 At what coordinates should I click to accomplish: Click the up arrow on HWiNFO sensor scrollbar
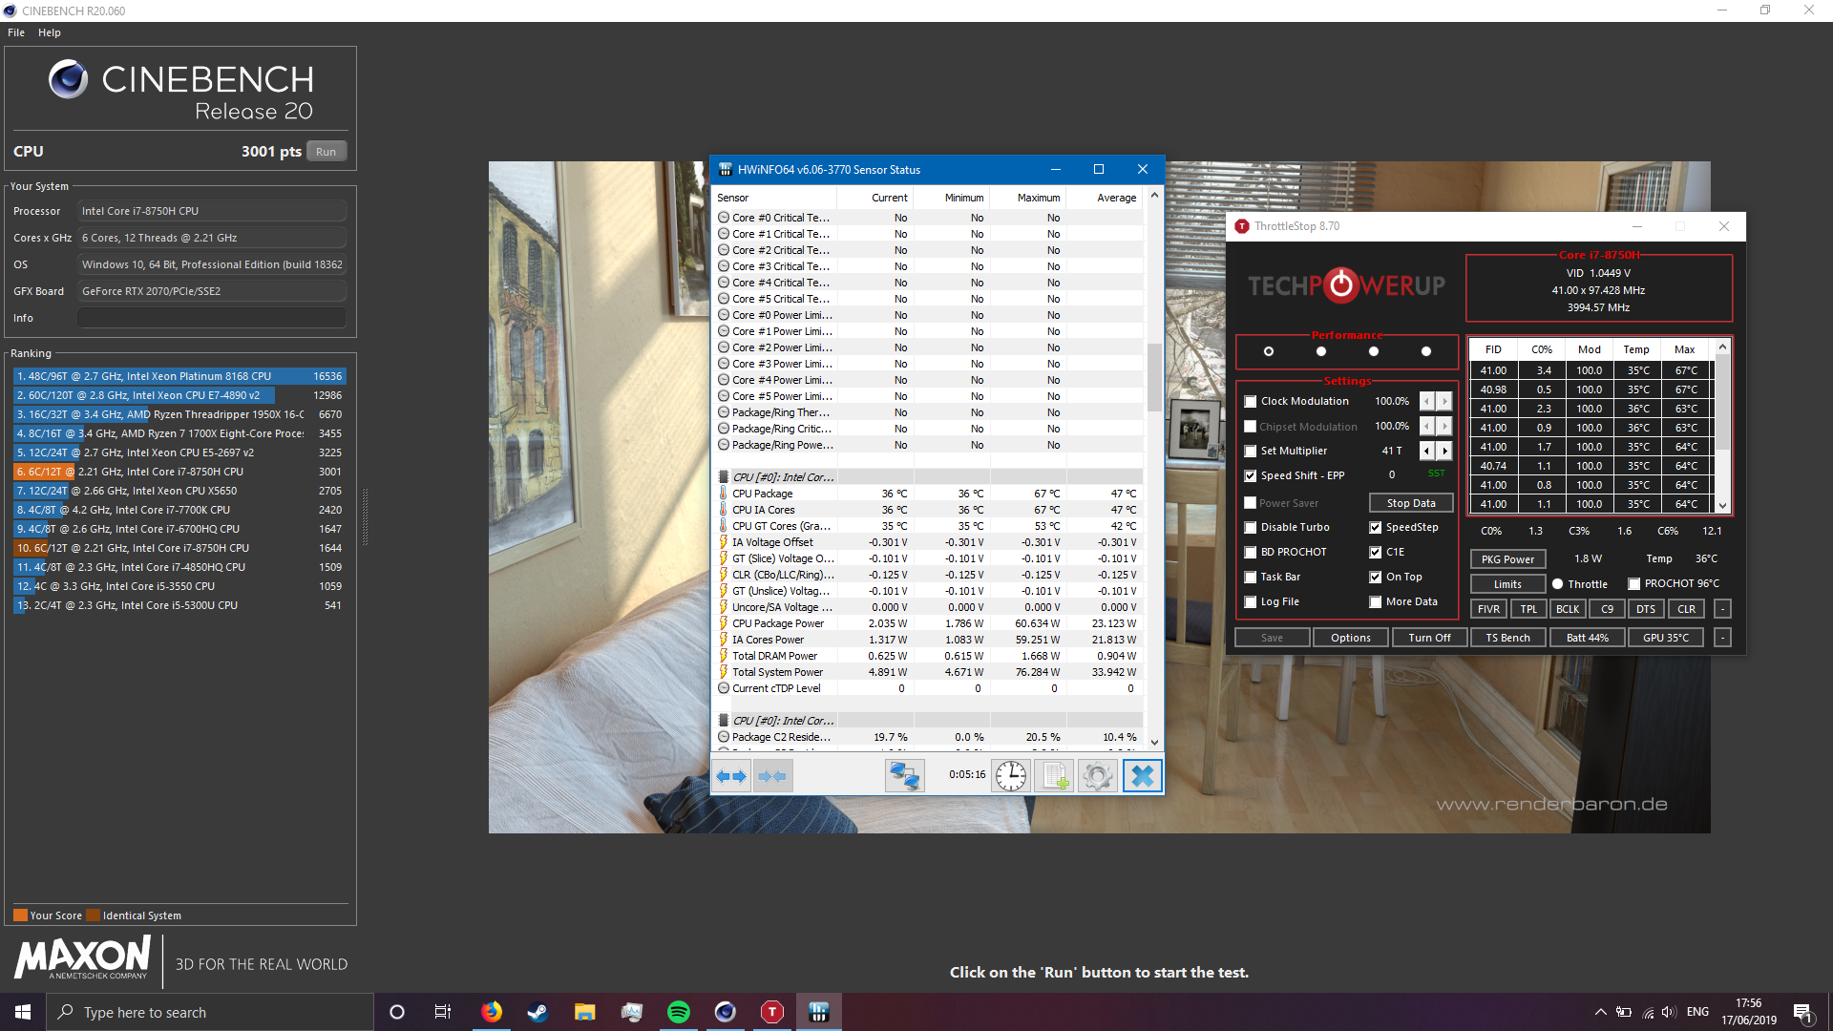1154,195
